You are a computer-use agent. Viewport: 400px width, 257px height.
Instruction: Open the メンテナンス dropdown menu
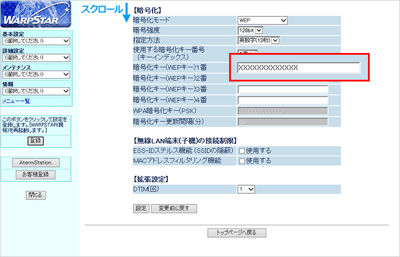36,75
